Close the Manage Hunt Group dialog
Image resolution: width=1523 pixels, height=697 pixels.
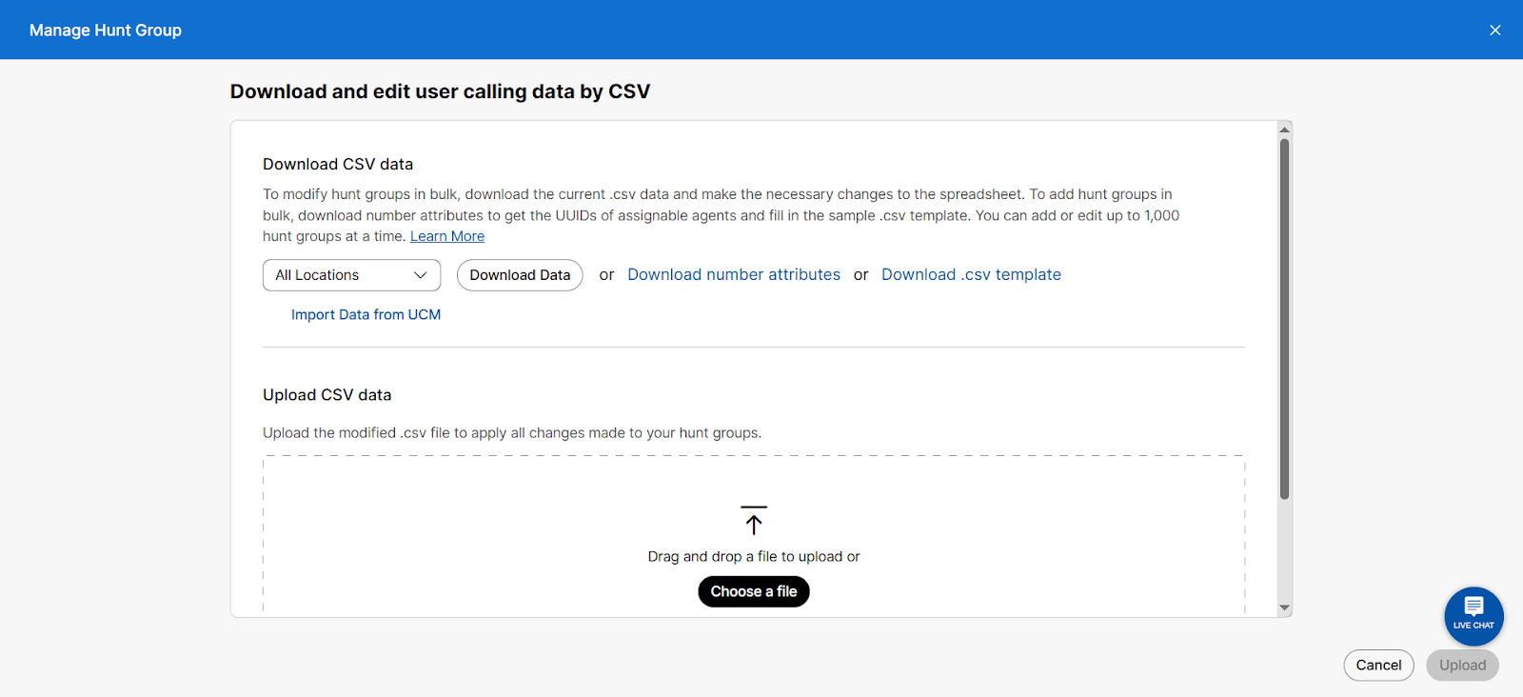[1494, 30]
